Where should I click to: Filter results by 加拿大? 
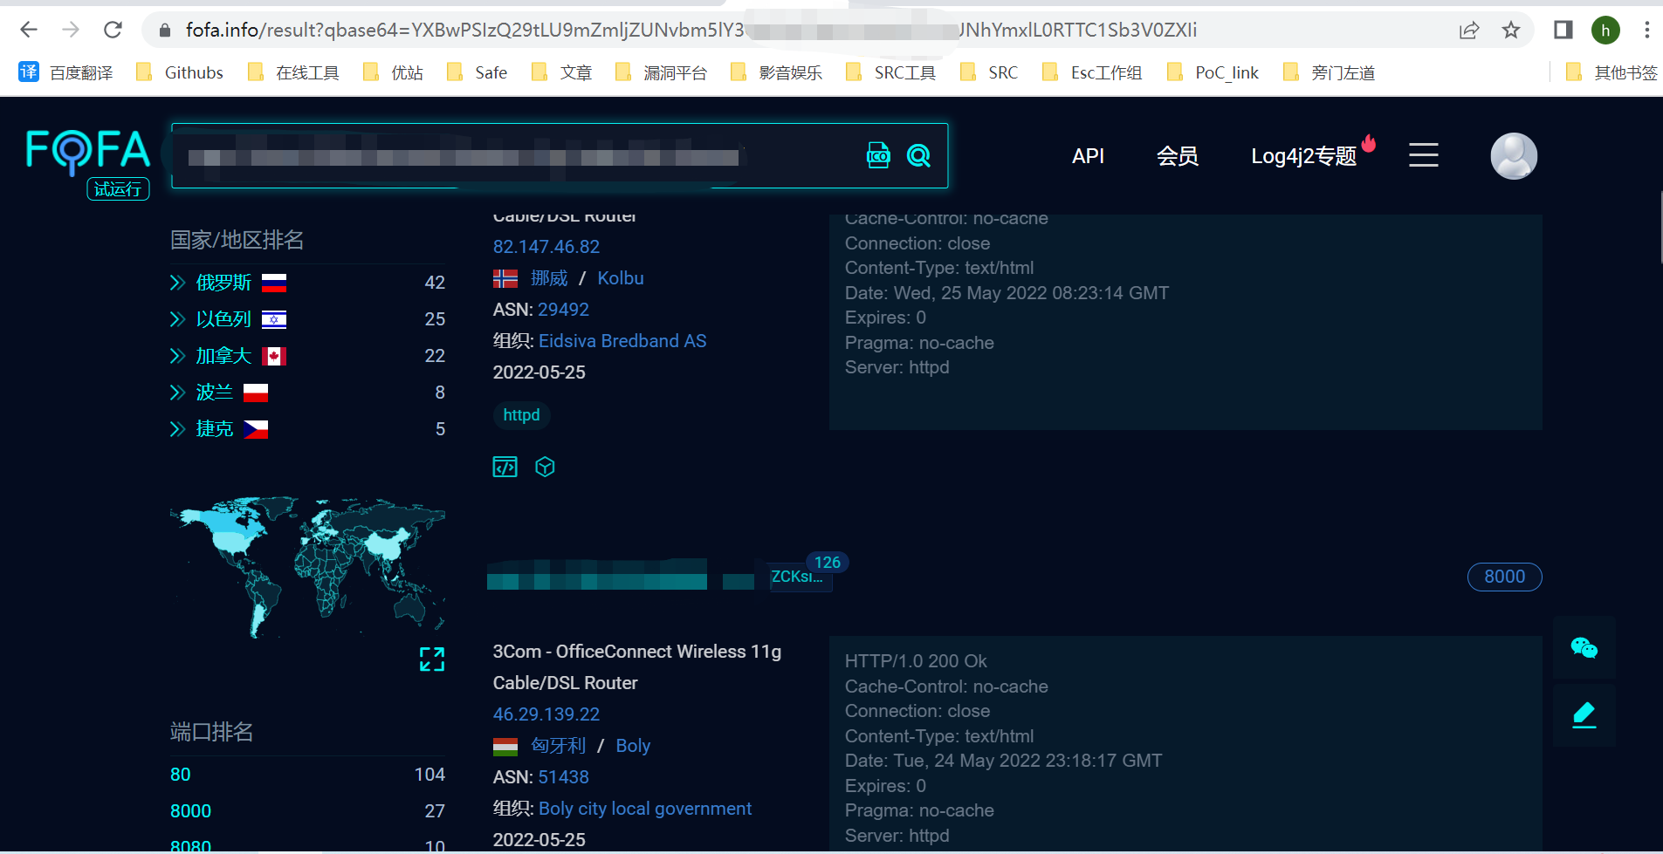click(x=223, y=356)
